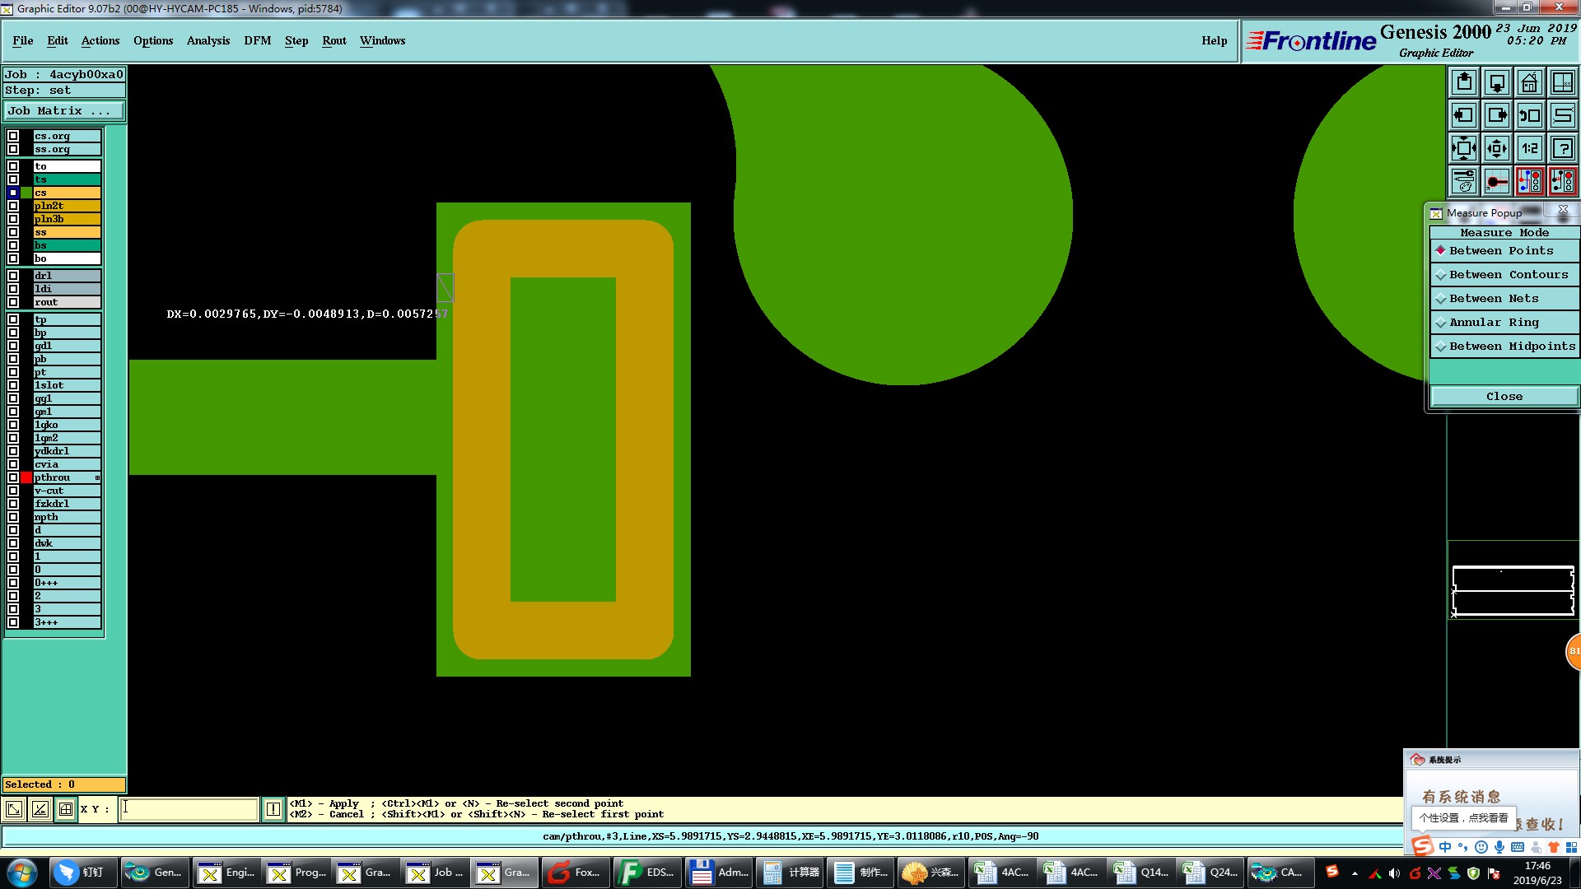Toggle display checkbox for layer pln2t

click(x=13, y=206)
